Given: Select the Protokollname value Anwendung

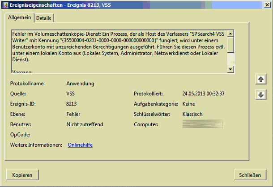Looking at the screenshot, I should click(80, 84).
